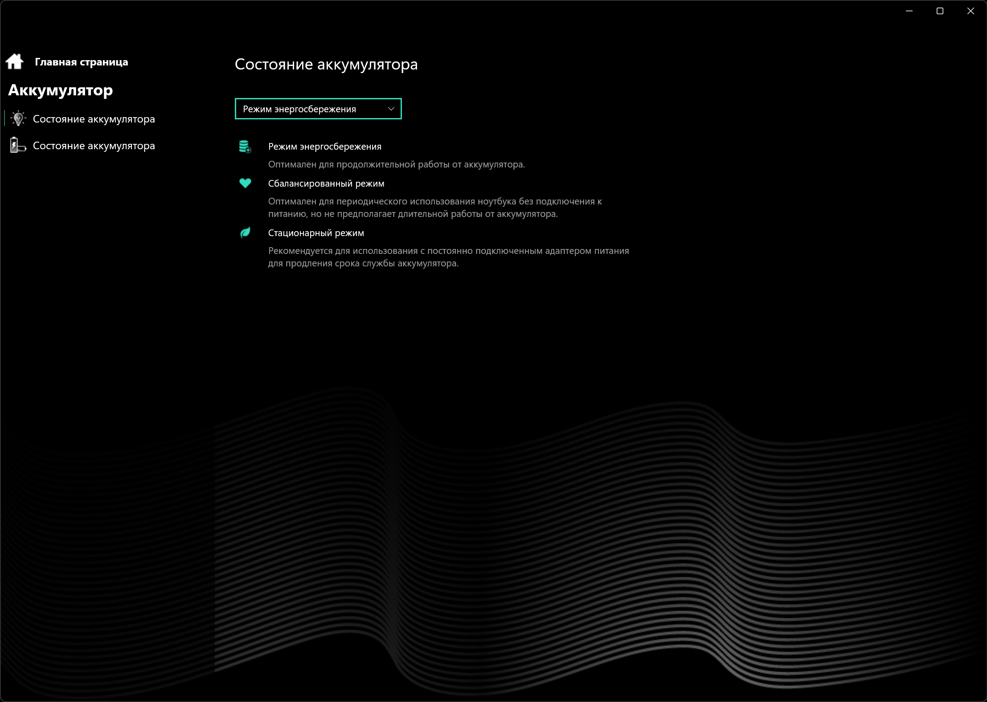Click the Режим энергосбережения title in the mode list

[324, 147]
